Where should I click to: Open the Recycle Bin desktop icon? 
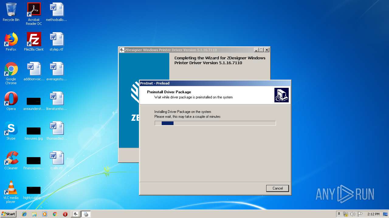point(11,12)
